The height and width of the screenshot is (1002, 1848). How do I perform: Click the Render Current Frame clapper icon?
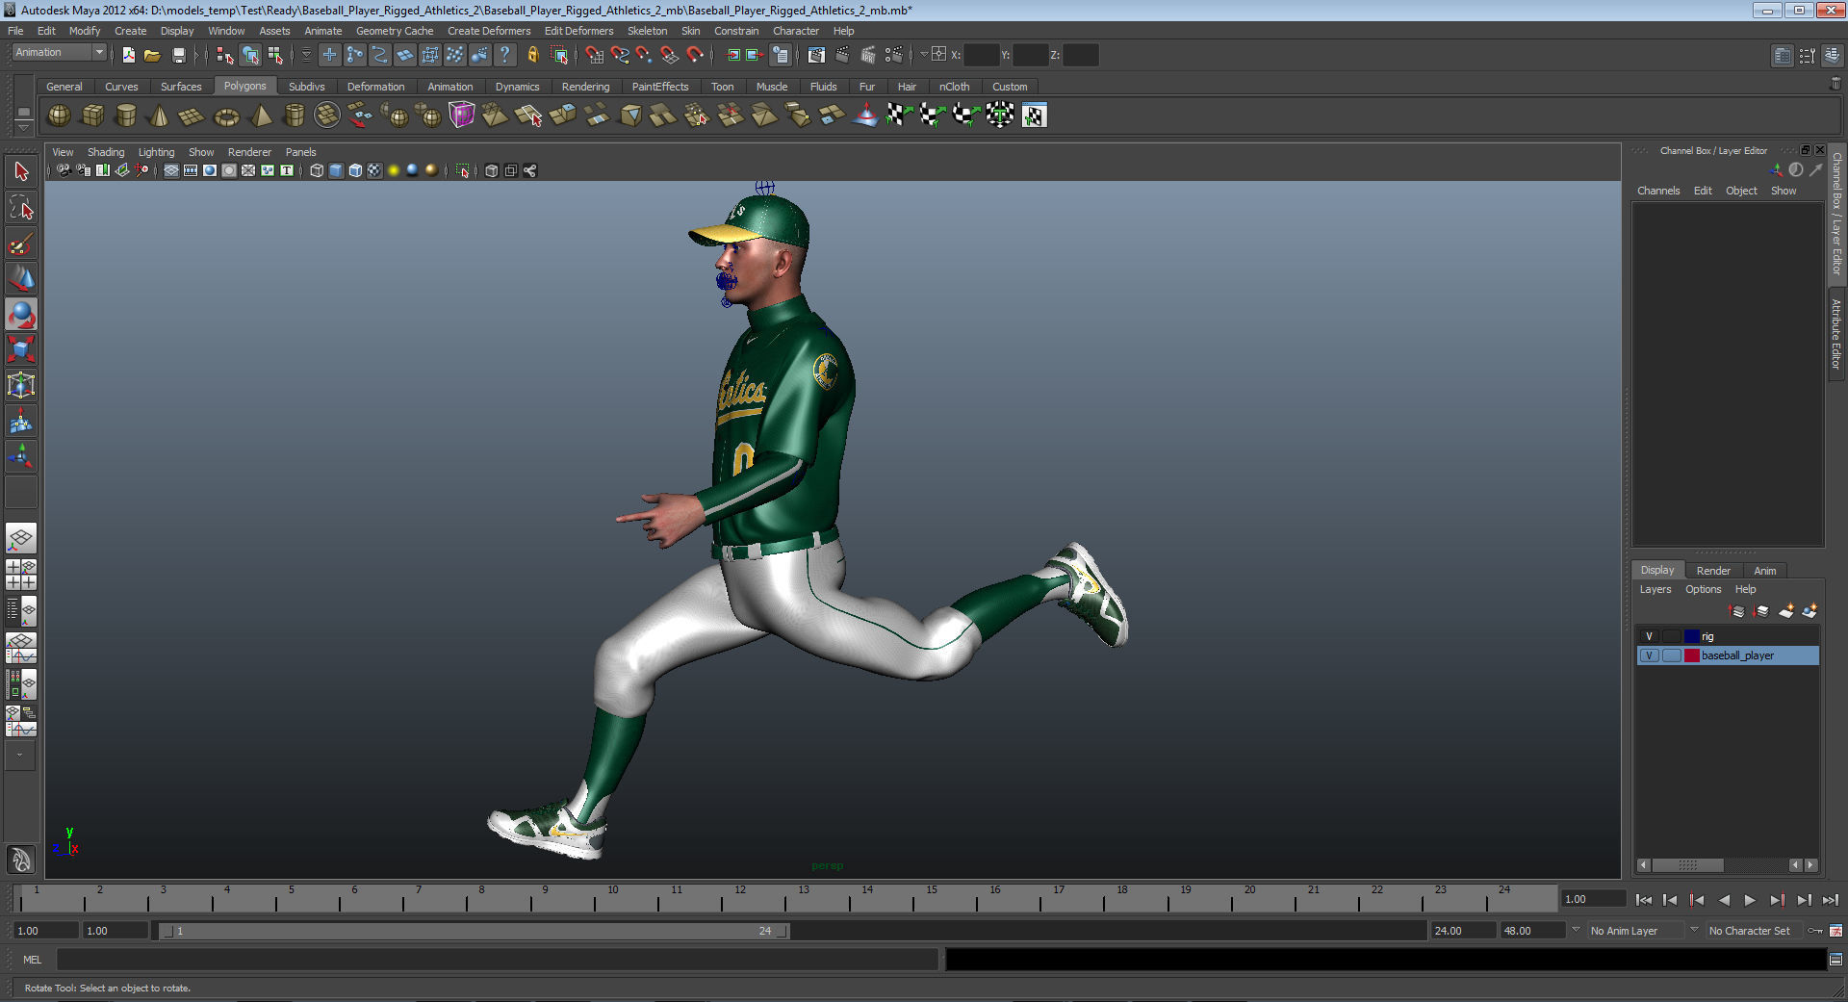pos(841,55)
